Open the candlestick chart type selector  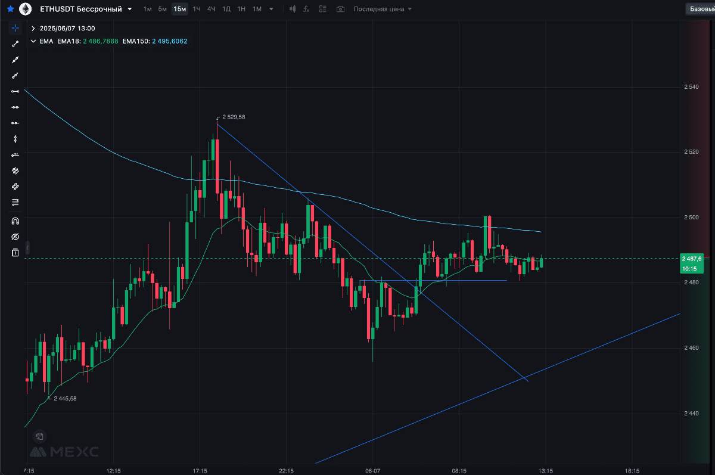[x=292, y=9]
